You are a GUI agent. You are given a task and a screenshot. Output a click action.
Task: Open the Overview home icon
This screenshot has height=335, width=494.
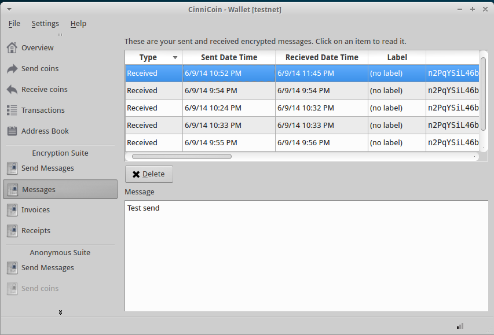(12, 48)
